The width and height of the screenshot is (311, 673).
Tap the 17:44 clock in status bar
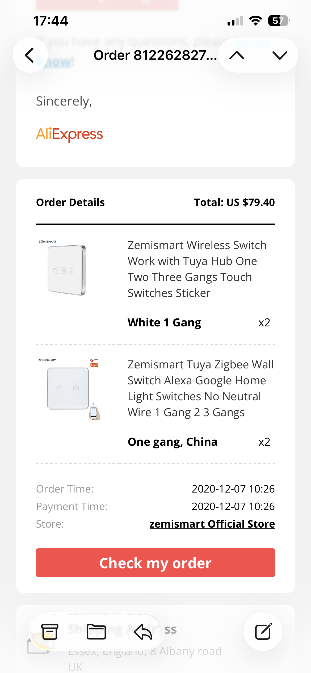(x=51, y=21)
